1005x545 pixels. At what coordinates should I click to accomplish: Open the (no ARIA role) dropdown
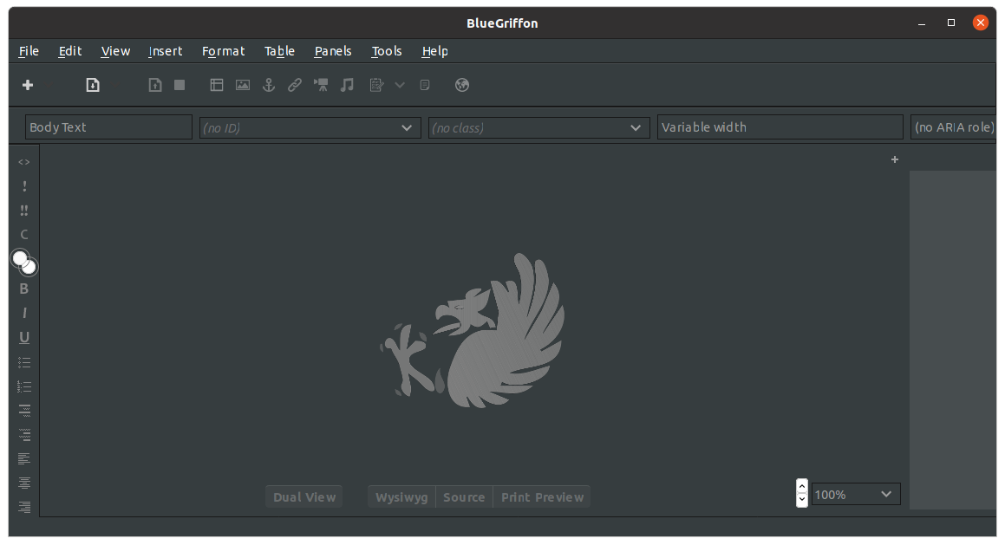[954, 127]
